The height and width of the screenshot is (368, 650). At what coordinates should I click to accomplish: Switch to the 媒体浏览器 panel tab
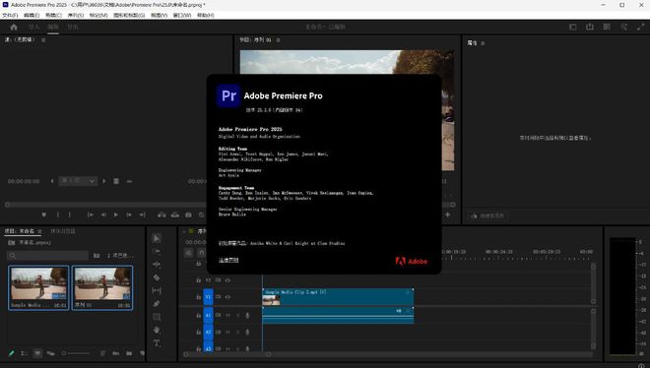[63, 231]
